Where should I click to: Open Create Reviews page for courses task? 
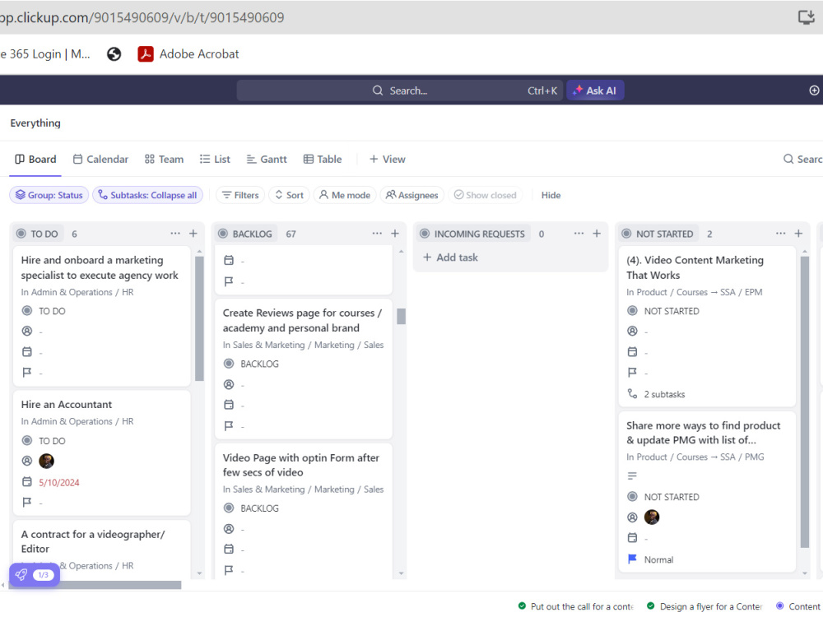pos(302,320)
